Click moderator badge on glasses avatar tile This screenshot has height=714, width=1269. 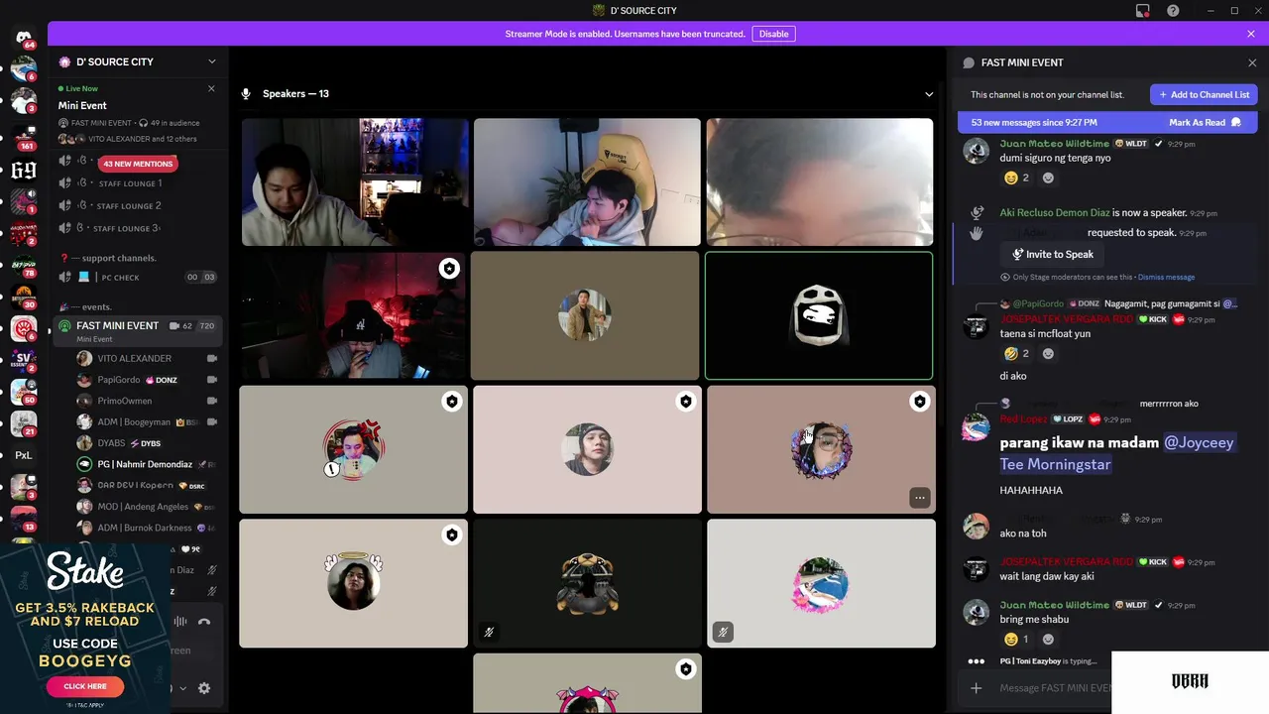[x=920, y=402]
